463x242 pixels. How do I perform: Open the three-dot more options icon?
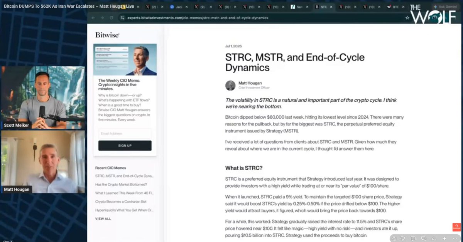coord(454,239)
